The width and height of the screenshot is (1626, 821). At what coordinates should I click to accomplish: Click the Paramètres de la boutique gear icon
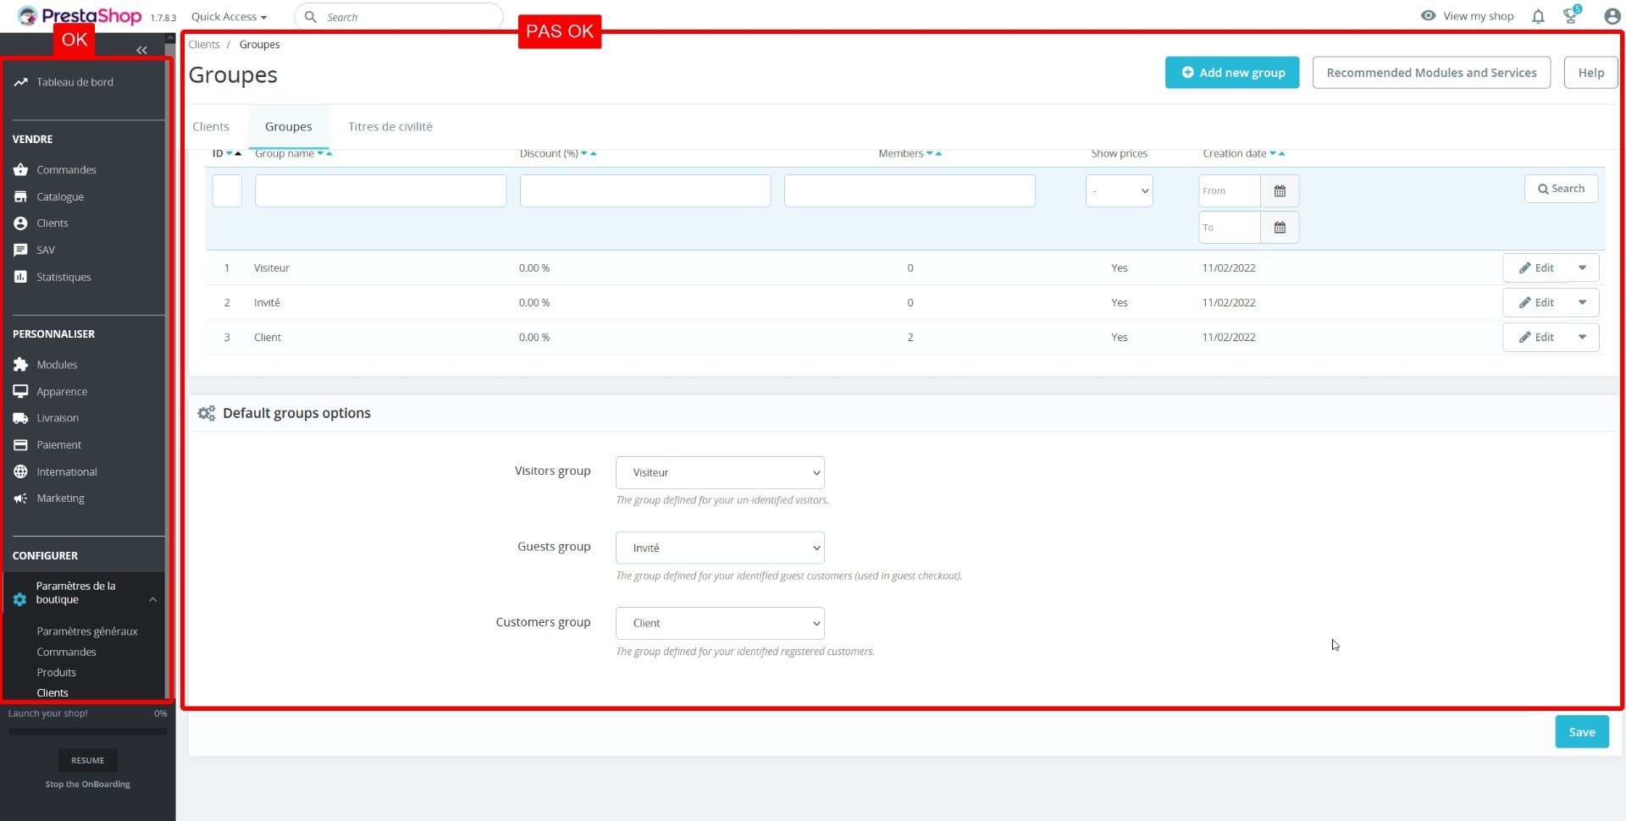point(20,599)
